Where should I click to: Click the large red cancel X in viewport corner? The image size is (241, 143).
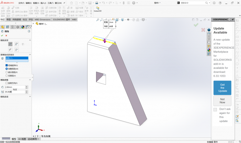click(203, 30)
